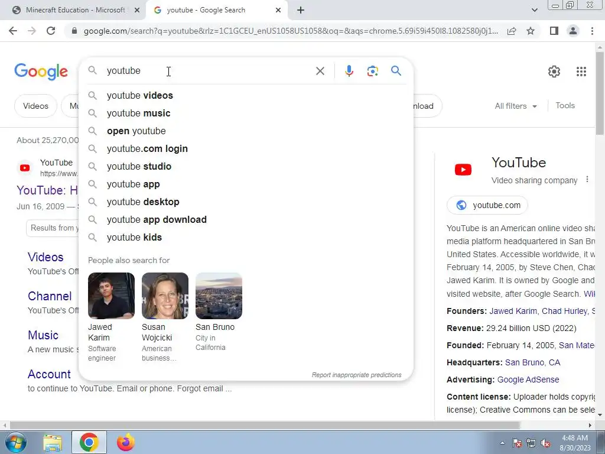
Task: Choose the suggestion youtube videos
Action: point(246,95)
